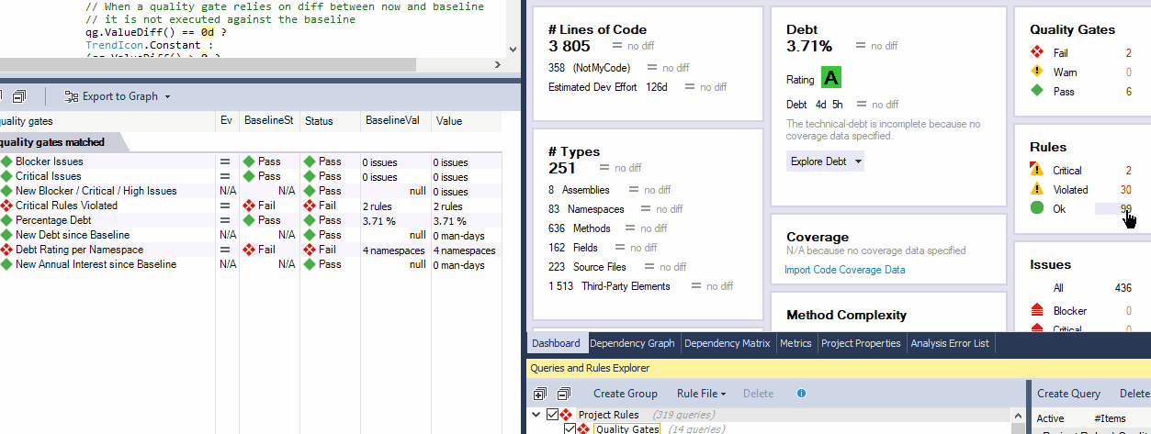This screenshot has height=434, width=1151.
Task: Click the Rules Ok green circle icon
Action: coord(1037,209)
